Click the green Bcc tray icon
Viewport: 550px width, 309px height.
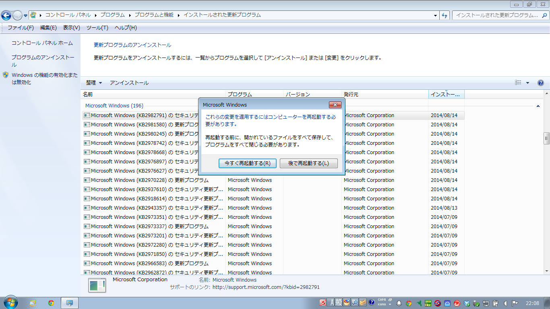tap(428, 303)
